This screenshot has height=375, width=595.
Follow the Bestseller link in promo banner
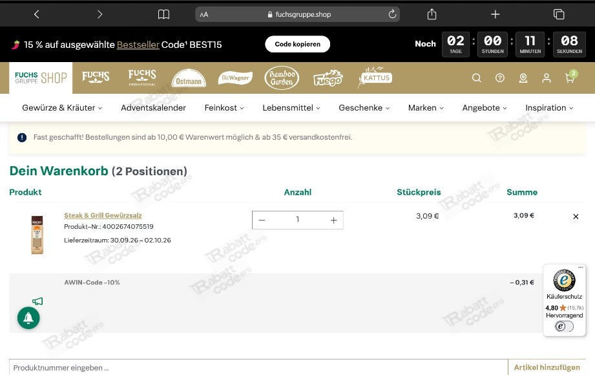coord(138,45)
